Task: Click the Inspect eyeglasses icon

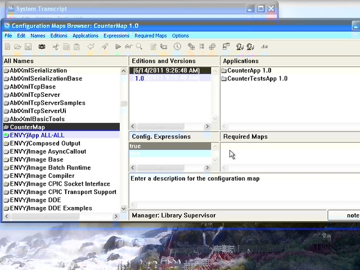Action: coord(129,47)
